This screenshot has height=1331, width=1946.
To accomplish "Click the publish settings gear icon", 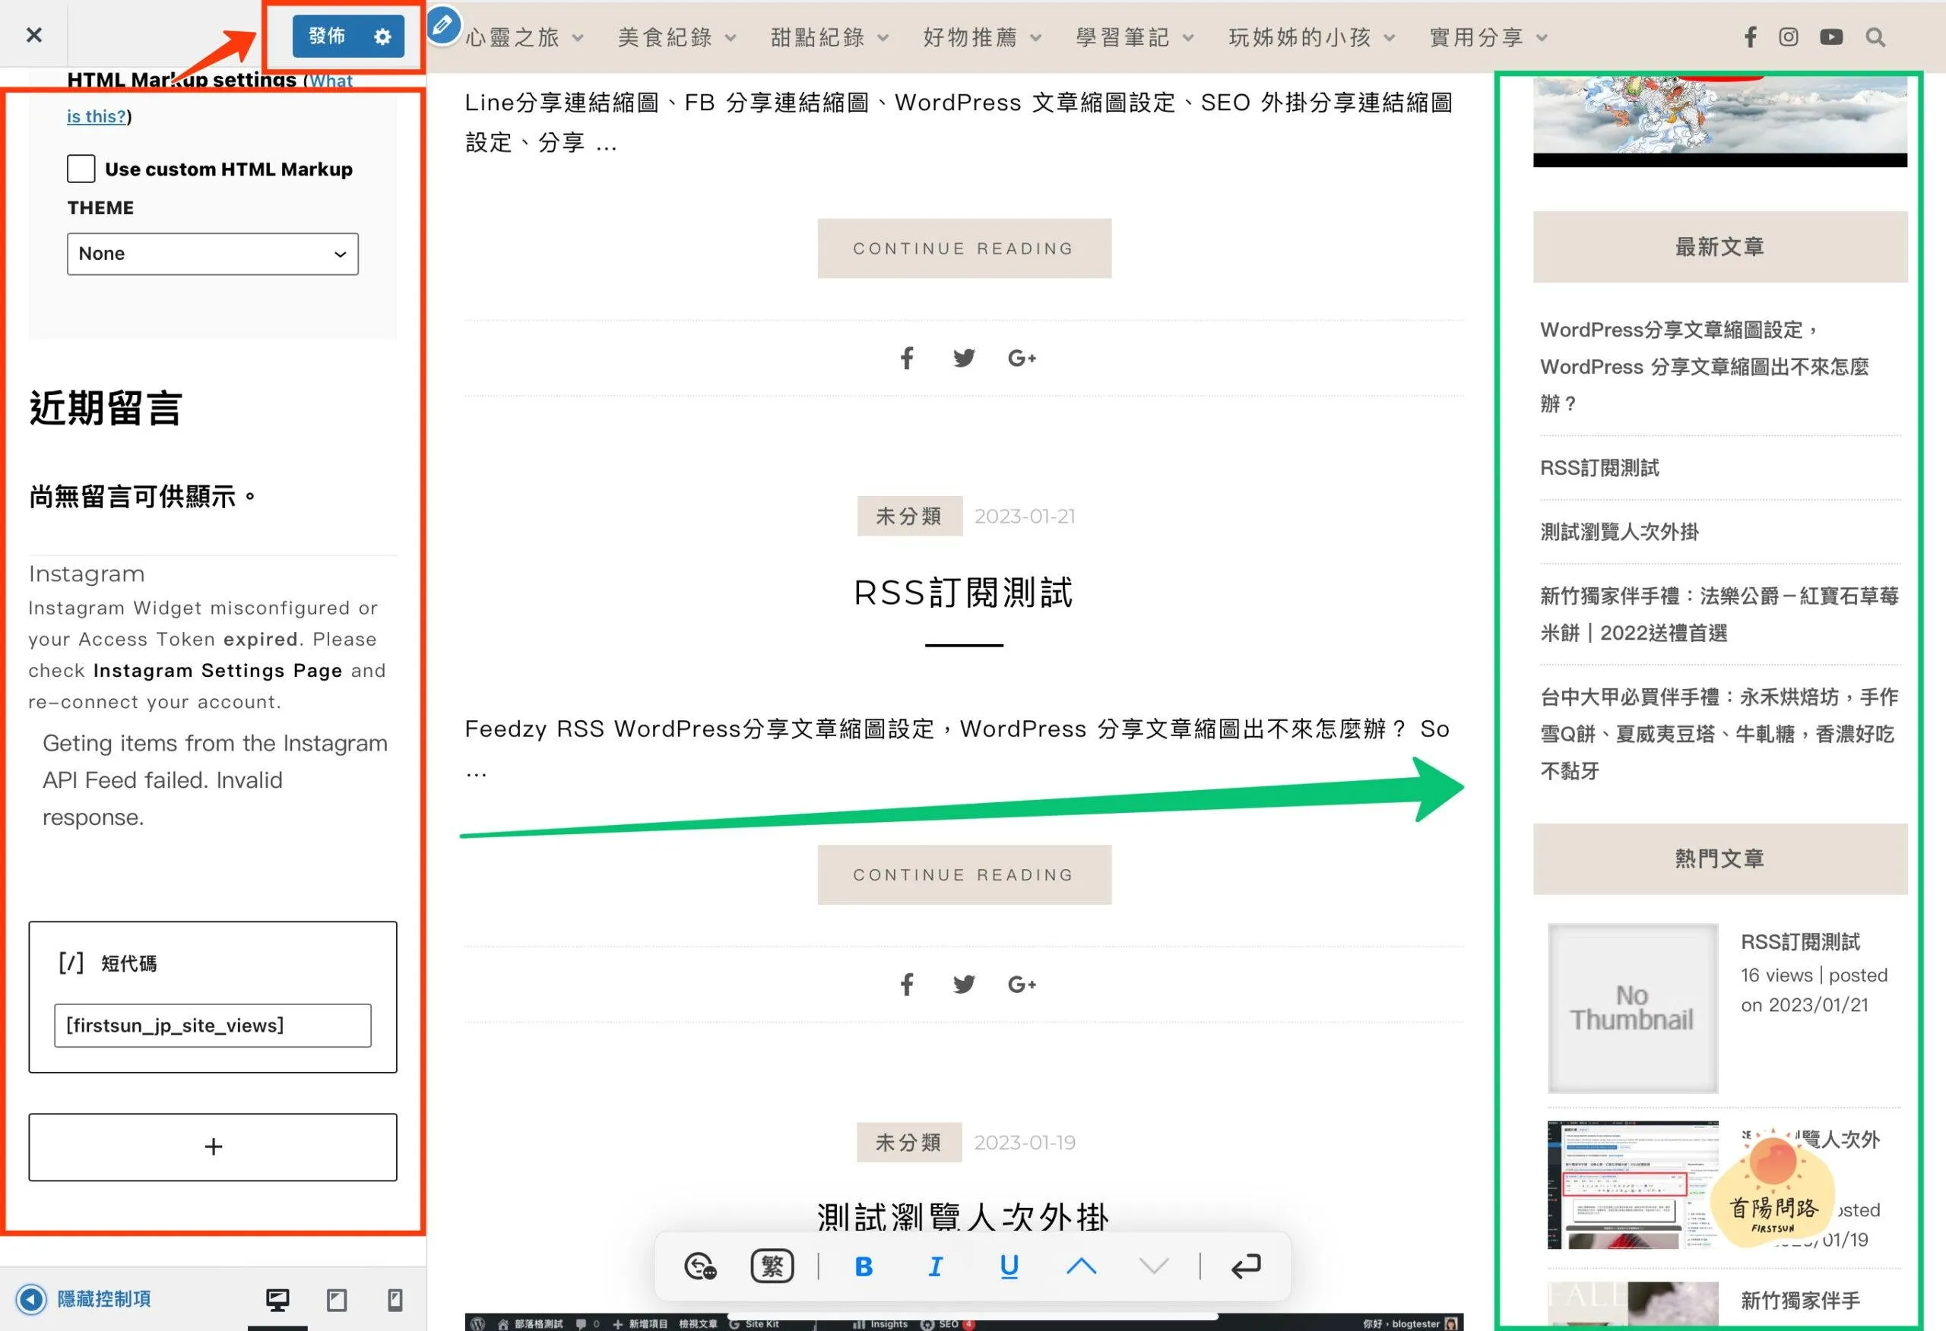I will [382, 36].
